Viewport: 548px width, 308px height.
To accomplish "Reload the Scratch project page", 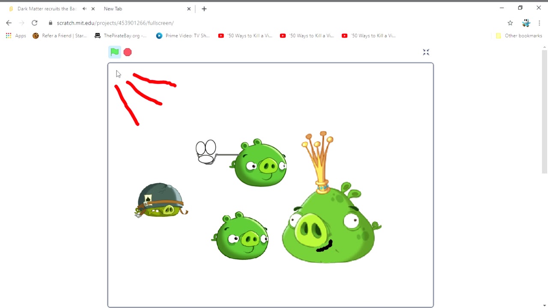I will (x=35, y=23).
